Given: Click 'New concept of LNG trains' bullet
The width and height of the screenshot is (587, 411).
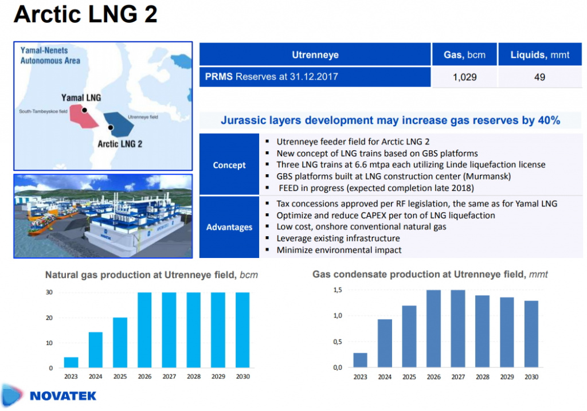Looking at the screenshot, I should pos(377,153).
